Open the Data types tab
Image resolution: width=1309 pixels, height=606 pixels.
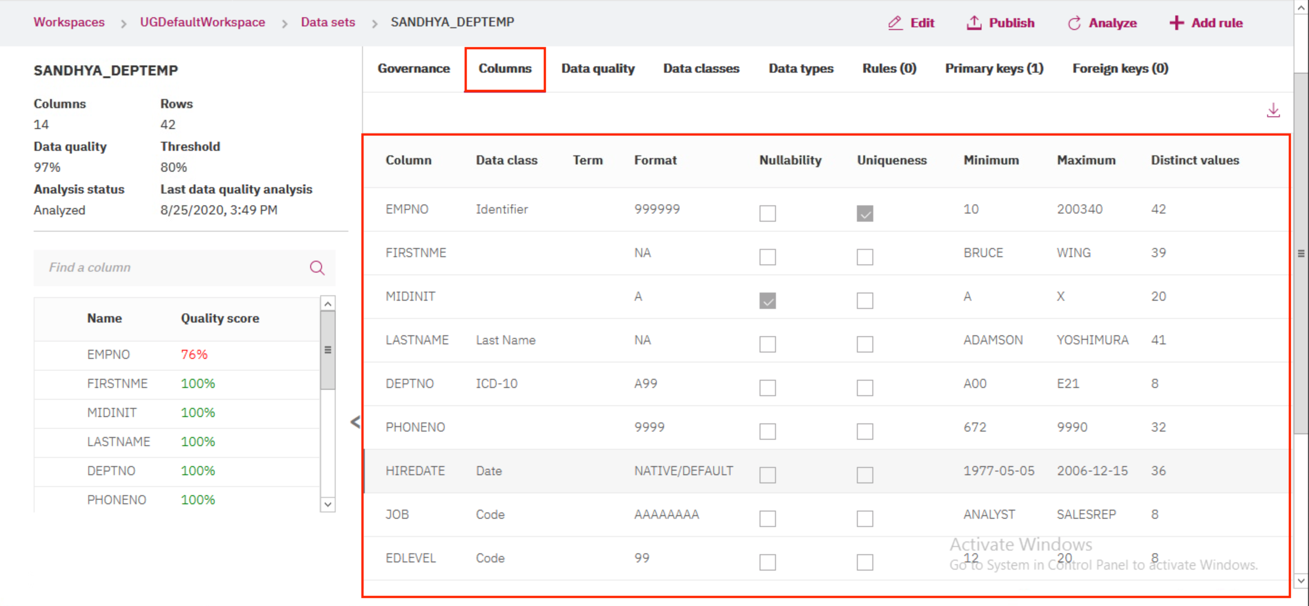tap(801, 69)
